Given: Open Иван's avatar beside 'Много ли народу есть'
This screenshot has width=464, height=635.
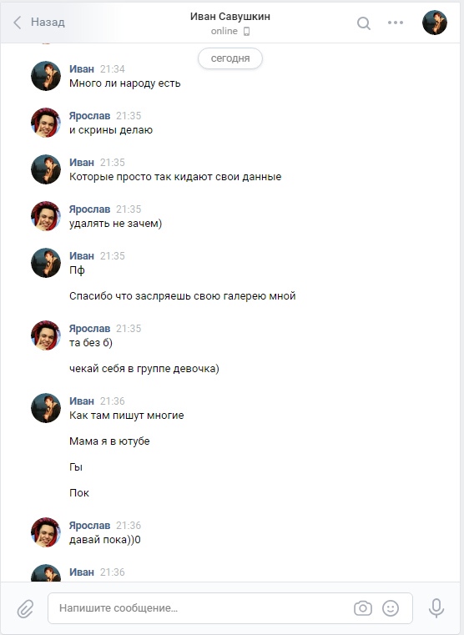Looking at the screenshot, I should (x=46, y=76).
